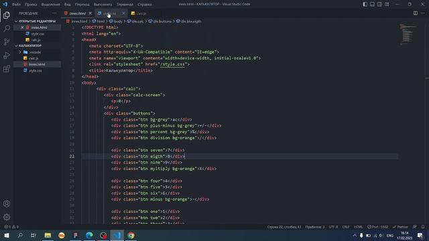Collapse the Открытые редакторы section
429x241 pixels.
click(x=37, y=21)
